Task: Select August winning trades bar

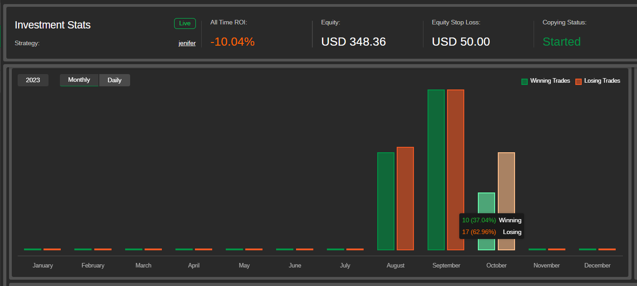Action: click(x=386, y=201)
